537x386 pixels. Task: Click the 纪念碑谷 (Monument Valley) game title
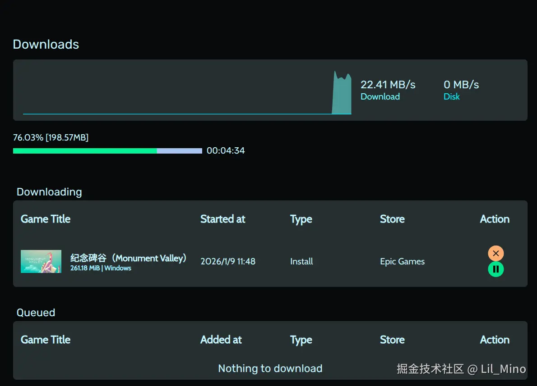[128, 258]
